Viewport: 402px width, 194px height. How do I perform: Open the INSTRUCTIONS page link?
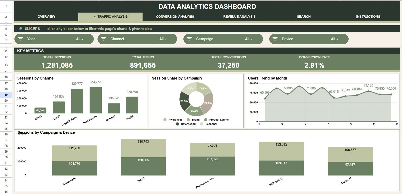click(x=368, y=17)
